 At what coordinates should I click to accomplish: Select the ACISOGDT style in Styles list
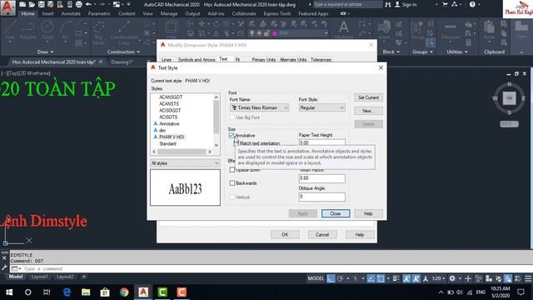tap(170, 110)
